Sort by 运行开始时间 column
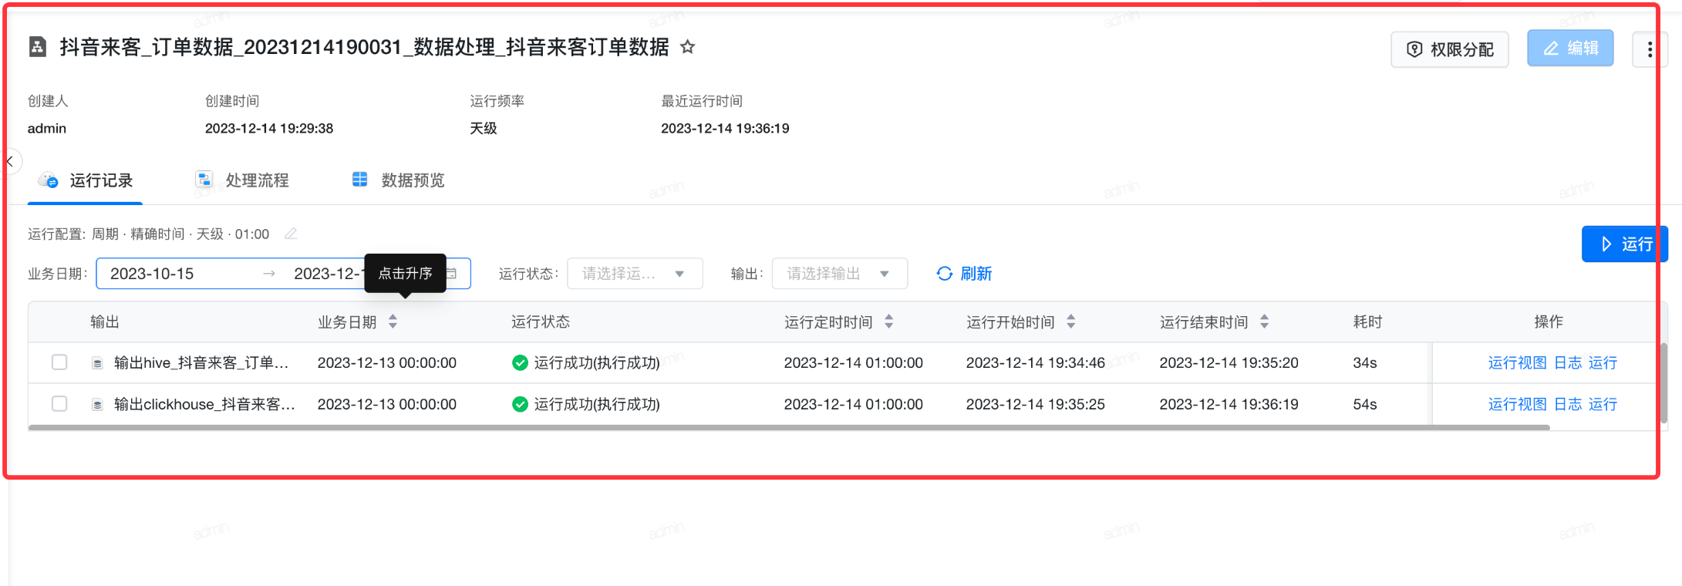 point(1070,322)
